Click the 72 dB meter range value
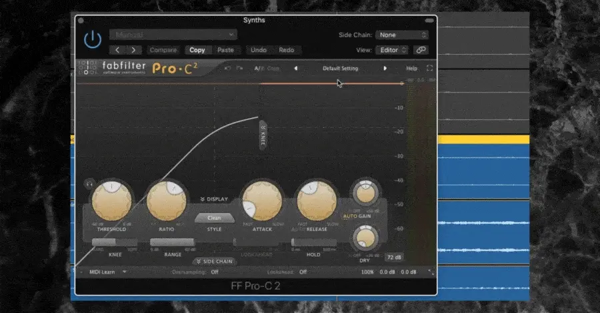This screenshot has height=313, width=600. coord(394,257)
